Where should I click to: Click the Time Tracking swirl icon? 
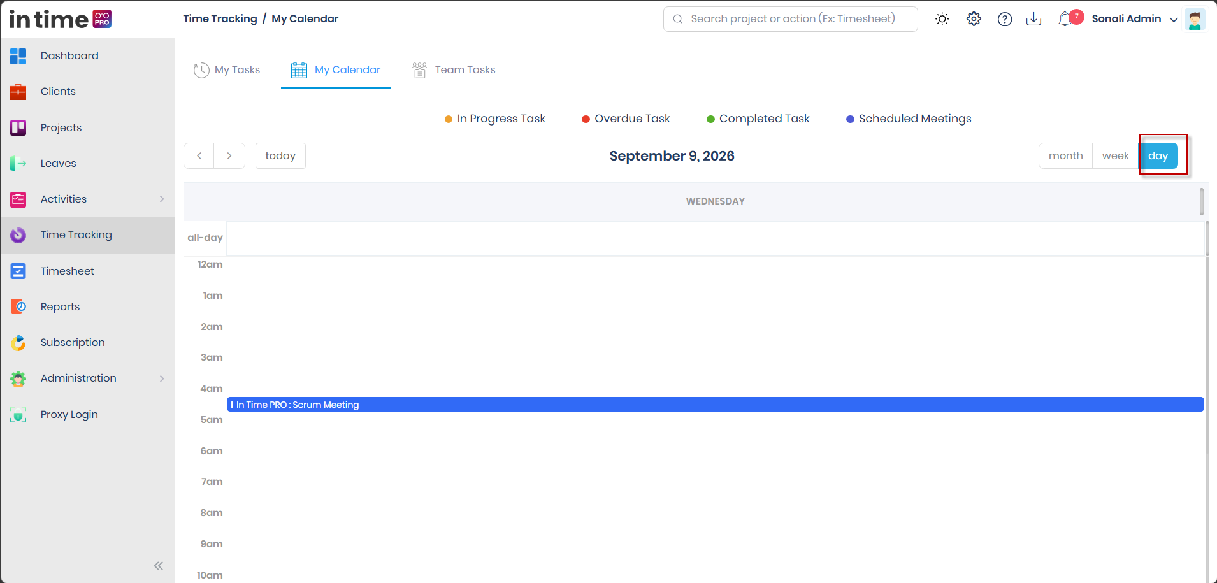pos(18,235)
